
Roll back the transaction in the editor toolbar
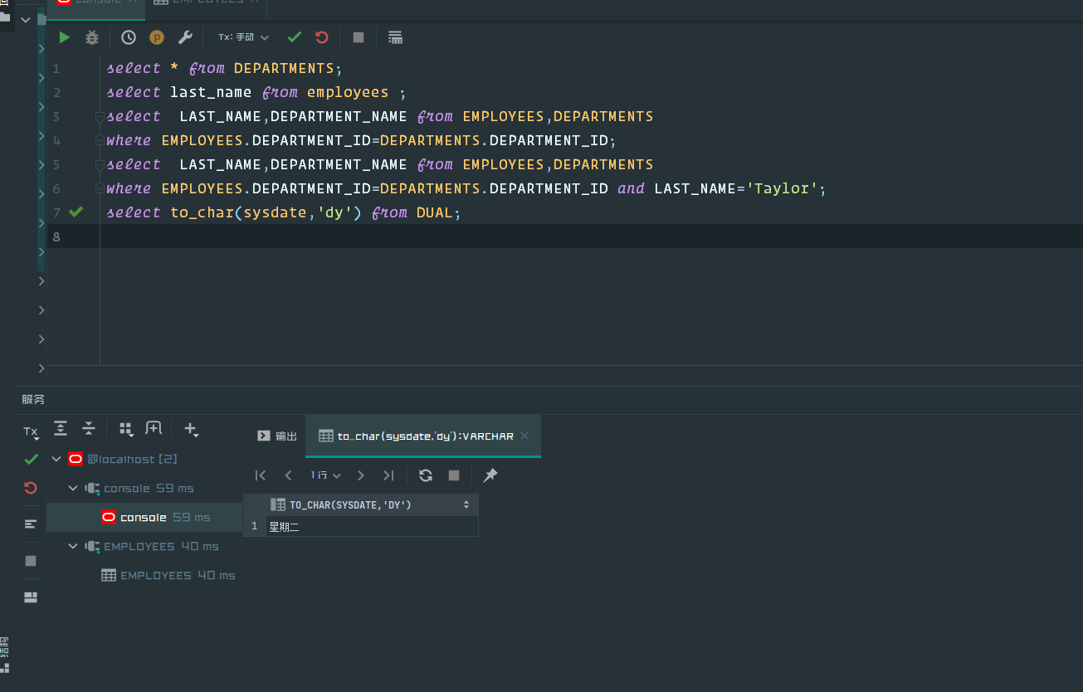[322, 37]
